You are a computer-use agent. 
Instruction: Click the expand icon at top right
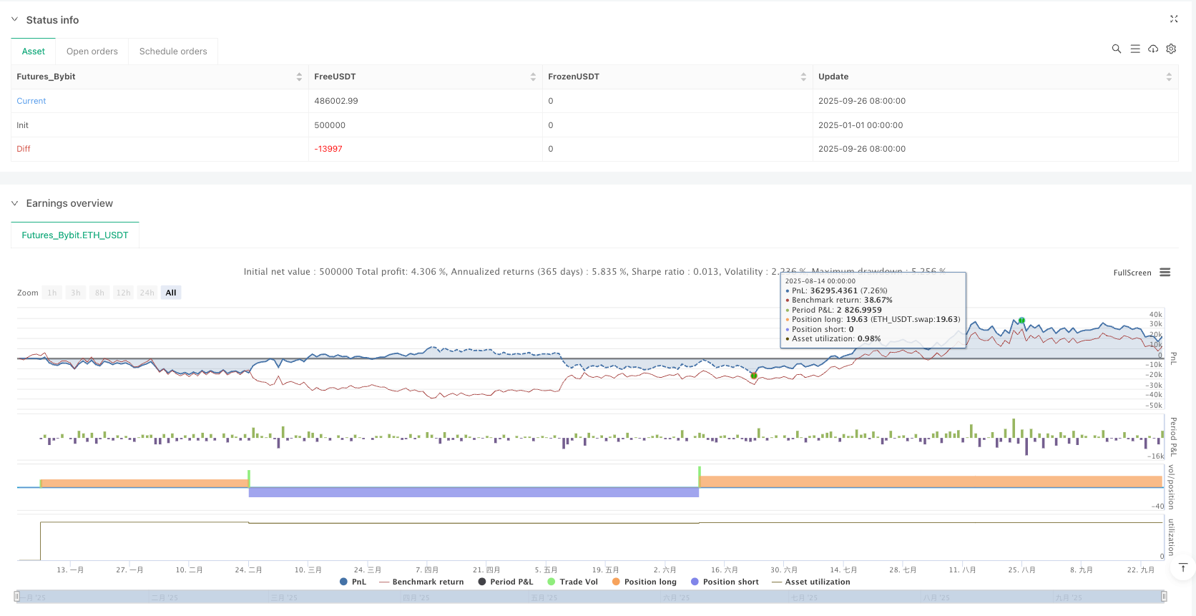click(x=1174, y=19)
